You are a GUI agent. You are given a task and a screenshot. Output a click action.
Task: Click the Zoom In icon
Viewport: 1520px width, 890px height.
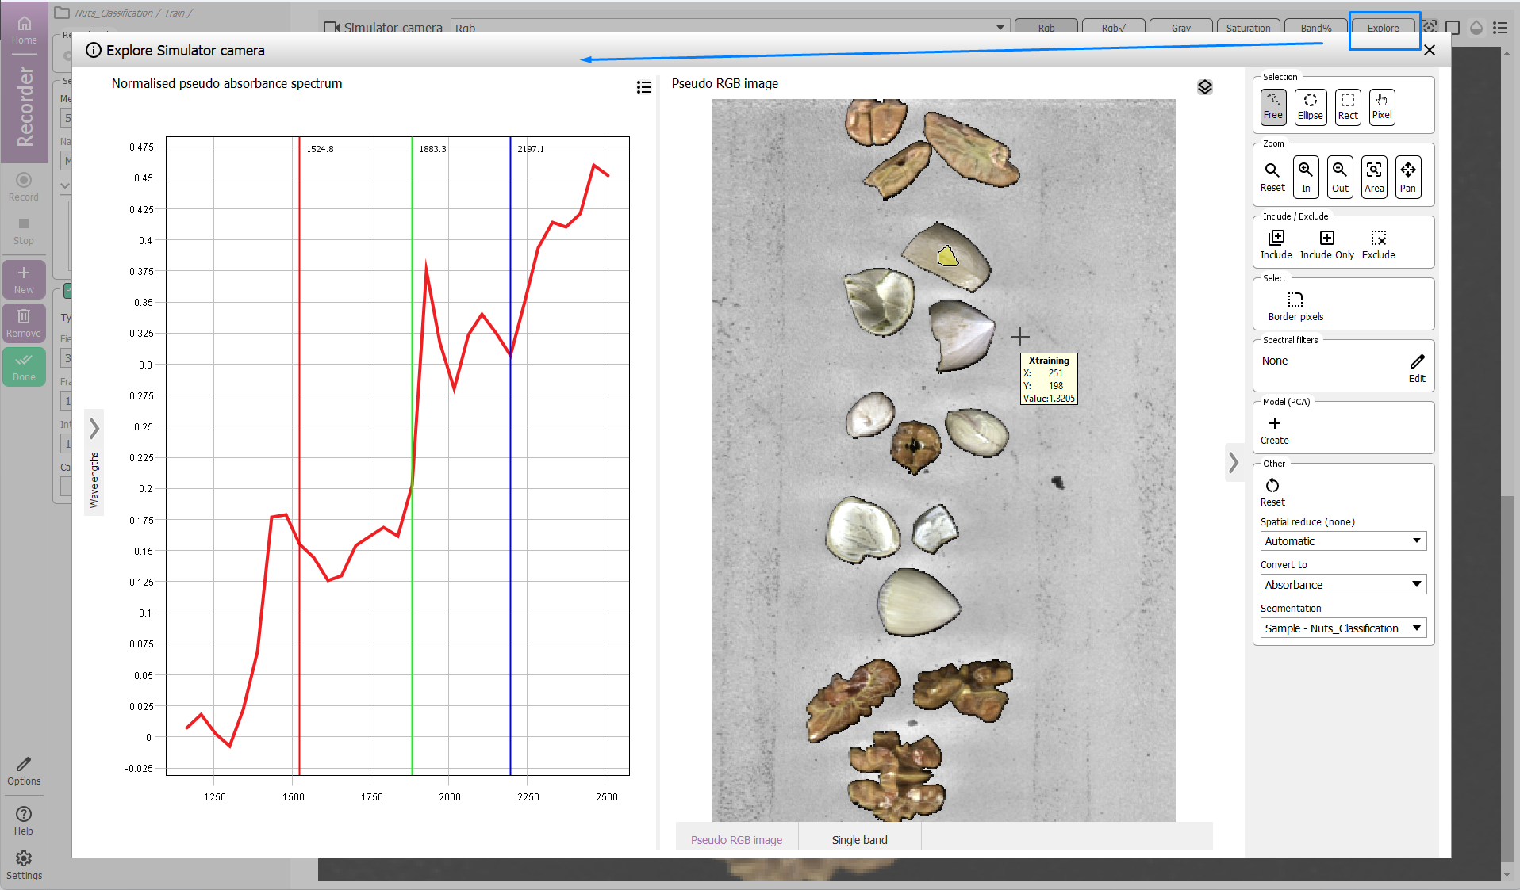click(x=1306, y=176)
